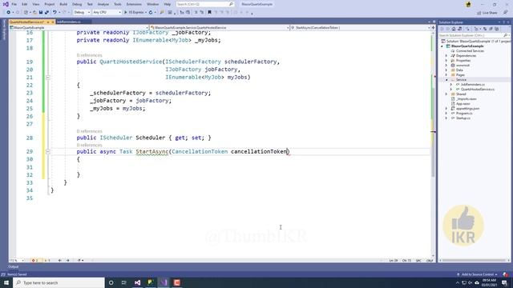Expand the wwwroot node

click(x=446, y=66)
